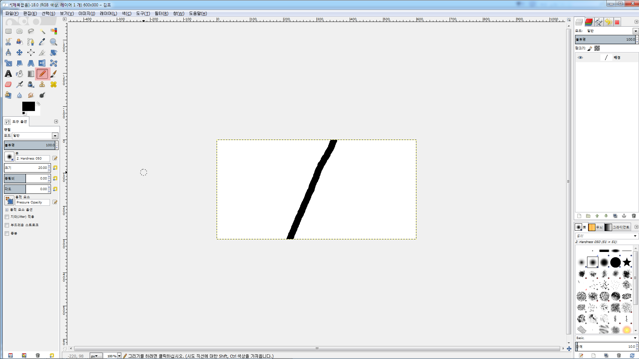Viewport: 639px width, 359px height.
Task: Select the Scissors Select tool
Action: [x=8, y=42]
